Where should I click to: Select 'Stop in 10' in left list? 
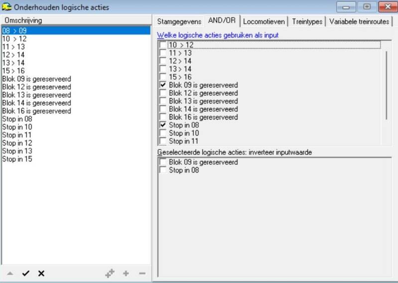pyautogui.click(x=76, y=127)
